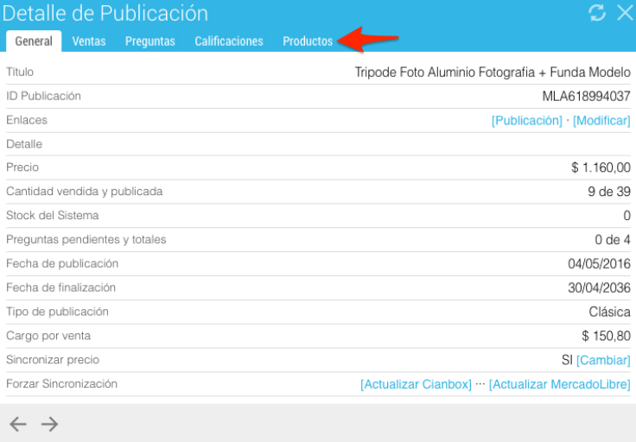
Task: Click the Enlaces label
Action: coord(27,120)
